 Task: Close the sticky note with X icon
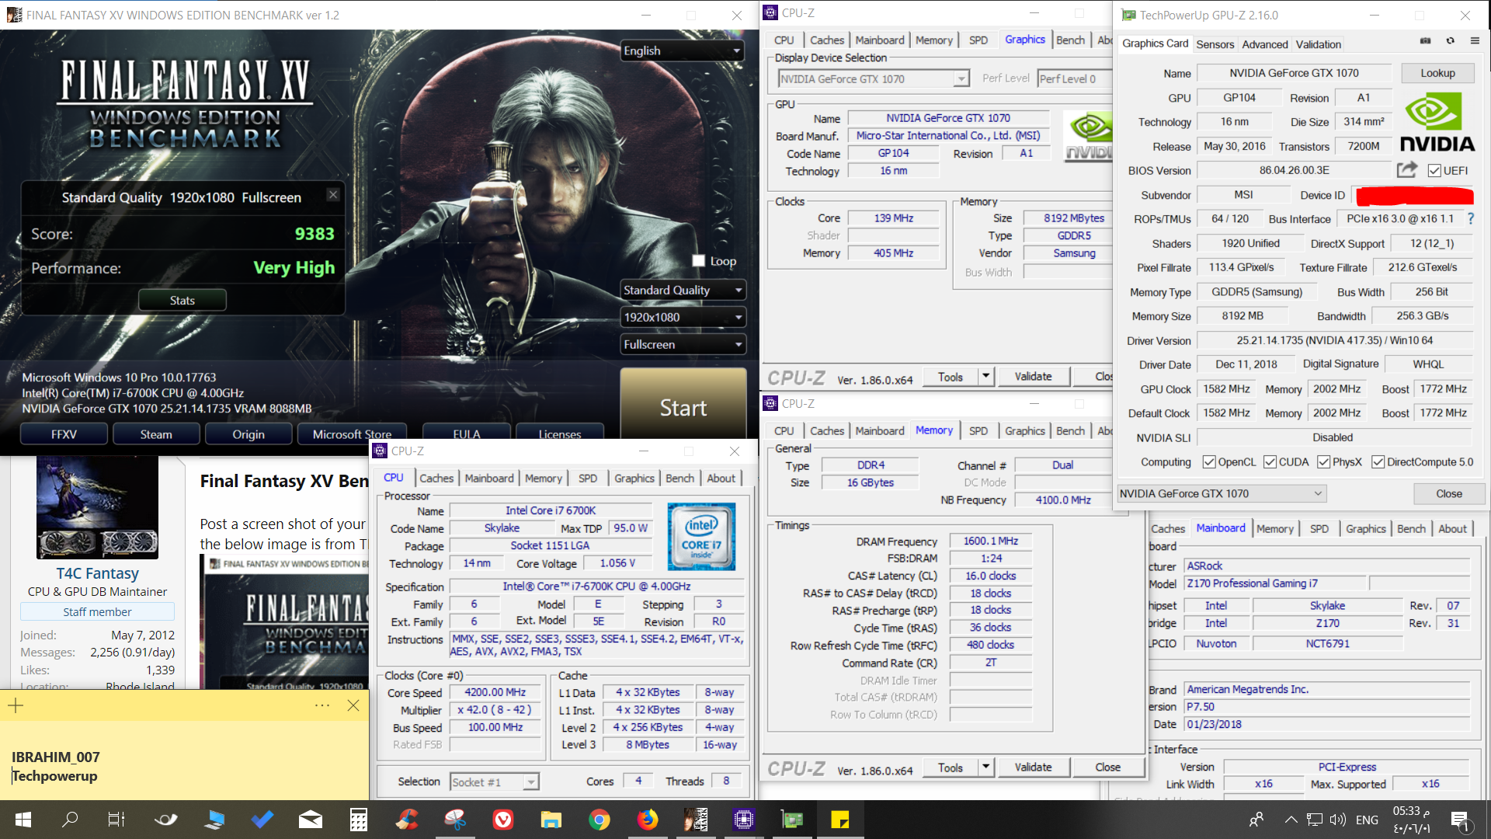coord(353,705)
